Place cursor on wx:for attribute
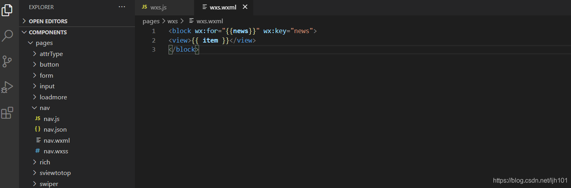Screen dimensions: 571x188 coord(206,31)
